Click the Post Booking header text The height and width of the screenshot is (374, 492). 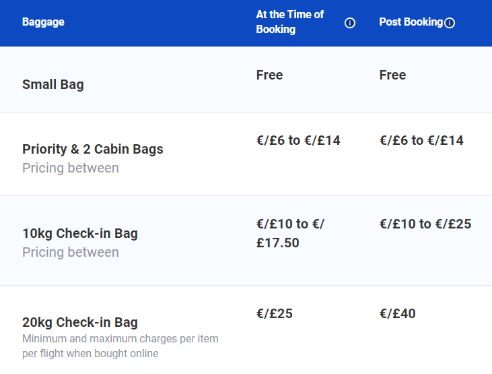tap(411, 22)
